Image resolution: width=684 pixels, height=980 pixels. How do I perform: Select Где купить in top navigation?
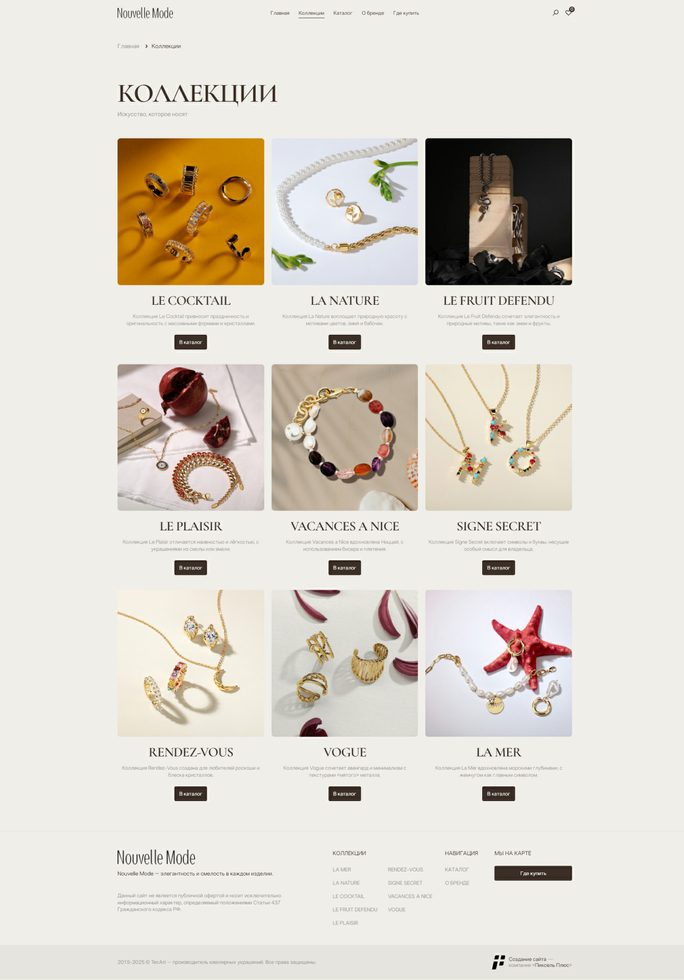click(x=406, y=13)
